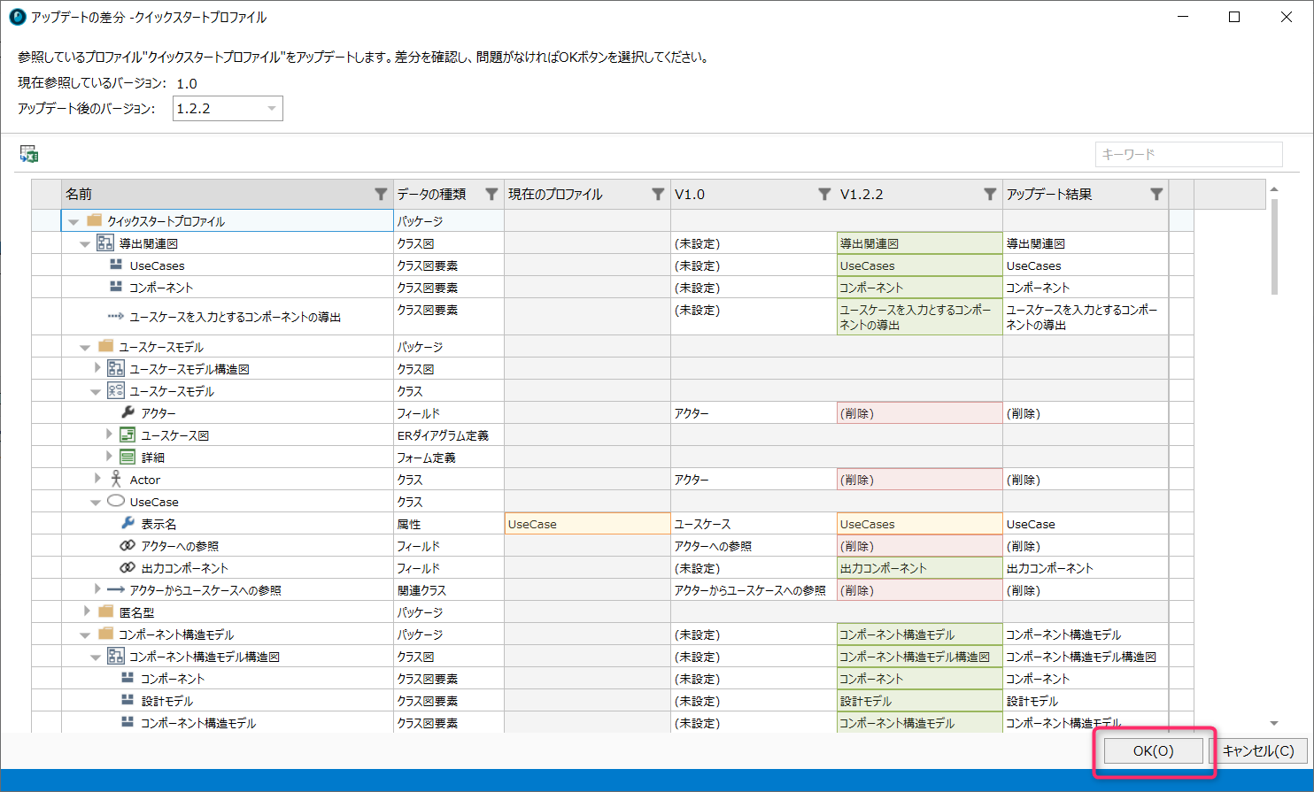Click the filter icon in 名前 column header
The width and height of the screenshot is (1314, 792).
click(x=381, y=194)
